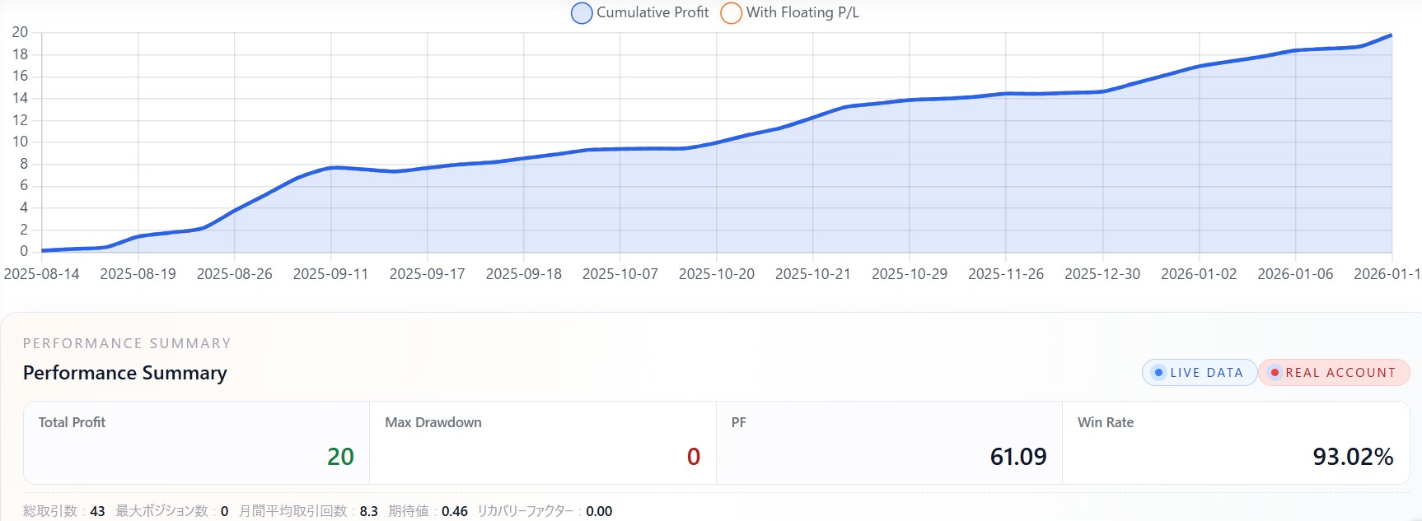Viewport: 1422px width, 521px height.
Task: Select the Max Drawdown card
Action: (x=542, y=443)
